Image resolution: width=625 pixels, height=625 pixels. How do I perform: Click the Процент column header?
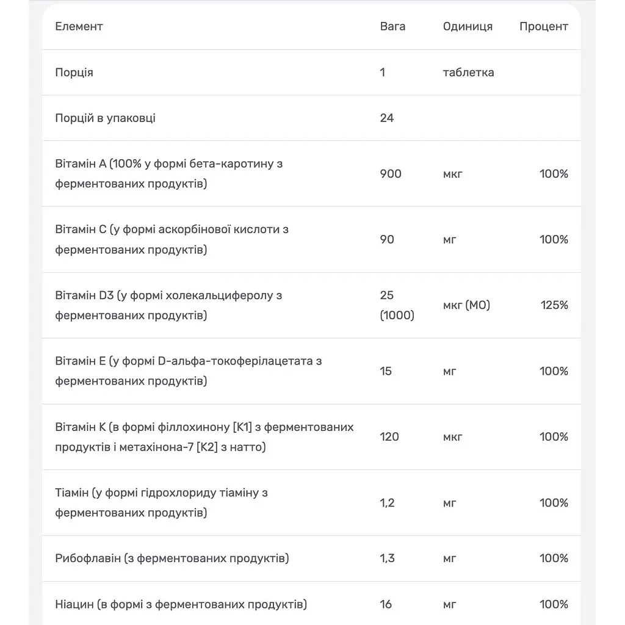pyautogui.click(x=543, y=27)
